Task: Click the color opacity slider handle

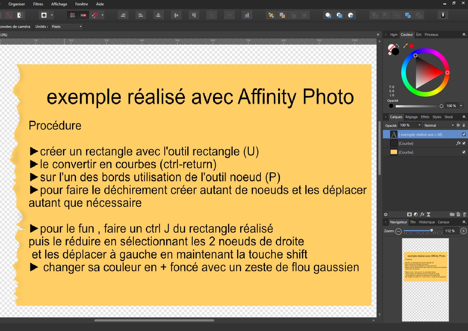Action: point(441,106)
